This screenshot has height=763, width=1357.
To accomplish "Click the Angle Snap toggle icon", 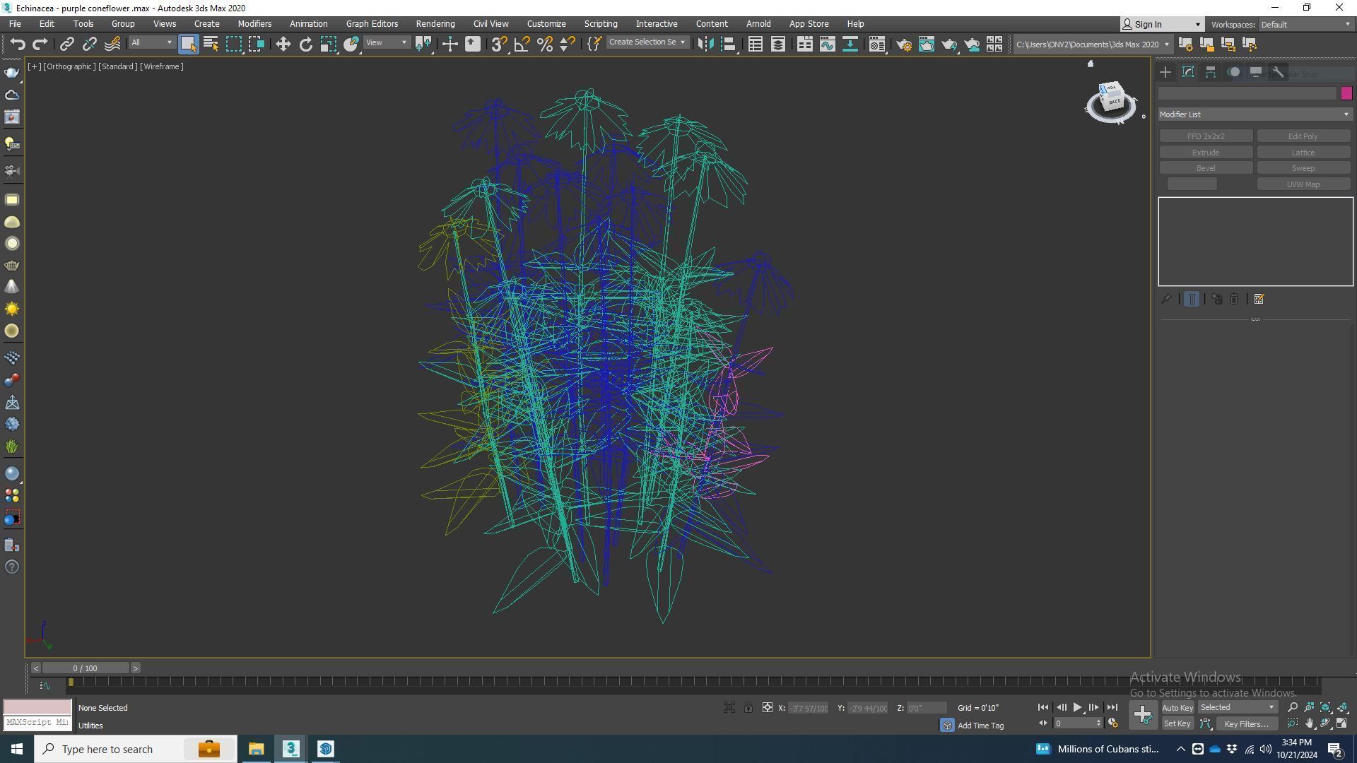I will 522,45.
